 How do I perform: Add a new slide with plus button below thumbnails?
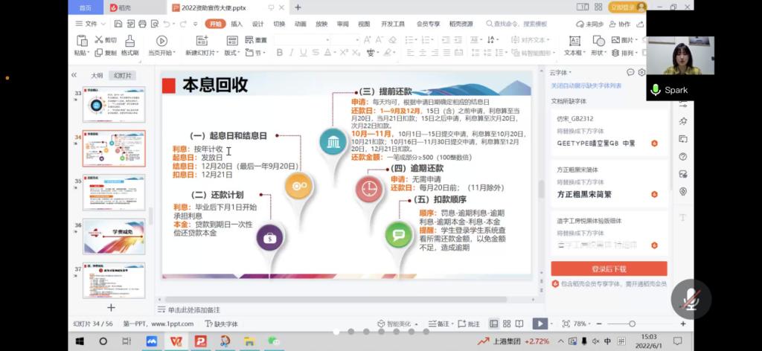coord(111,307)
